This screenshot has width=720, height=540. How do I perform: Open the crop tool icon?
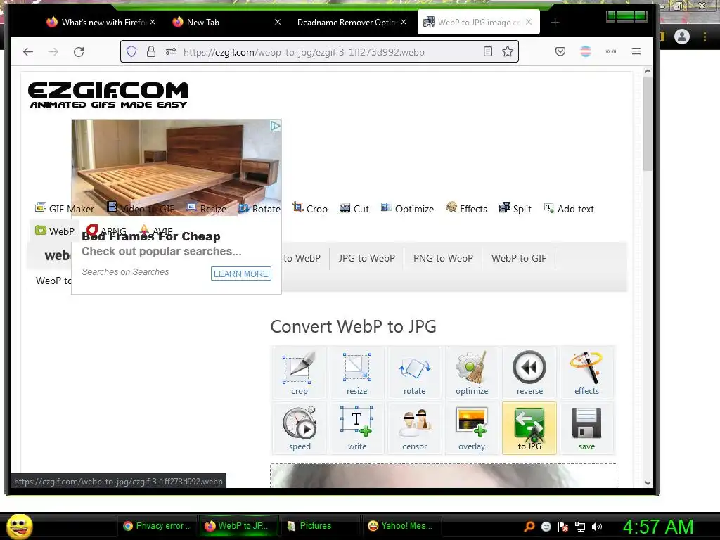coord(300,373)
